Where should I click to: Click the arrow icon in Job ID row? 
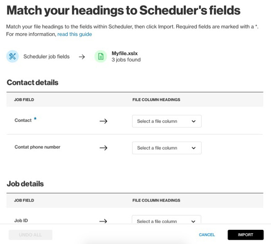pyautogui.click(x=103, y=221)
